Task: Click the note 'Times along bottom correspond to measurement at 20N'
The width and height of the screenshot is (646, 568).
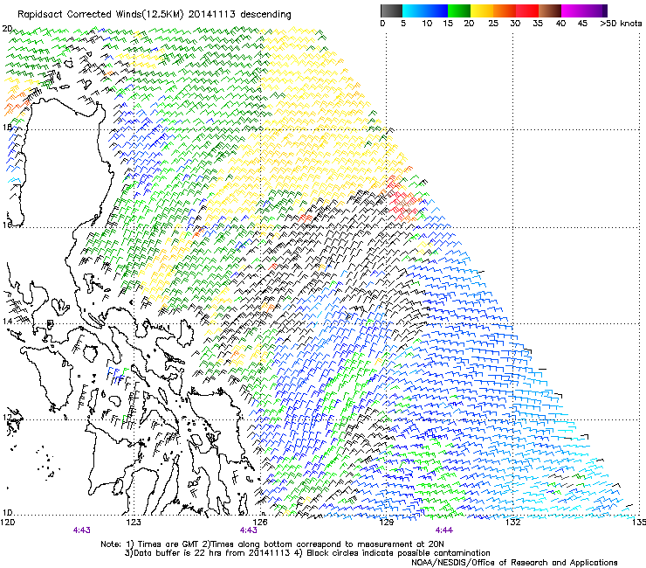Action: pos(329,544)
